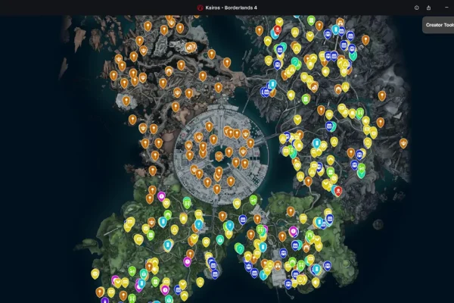Click the red Kairos logo beside the title
This screenshot has height=303, width=454.
coord(200,8)
